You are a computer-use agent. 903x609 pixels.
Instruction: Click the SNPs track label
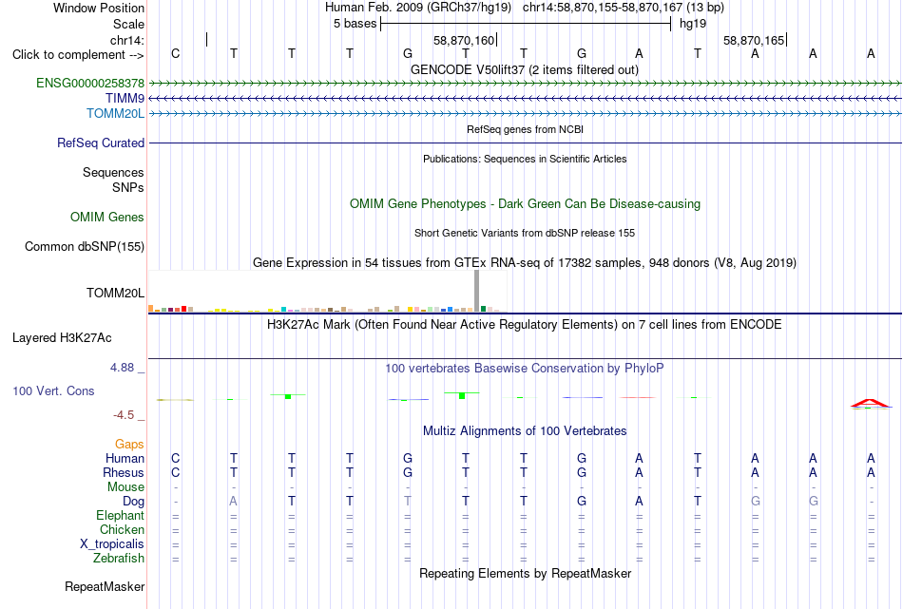pos(128,188)
